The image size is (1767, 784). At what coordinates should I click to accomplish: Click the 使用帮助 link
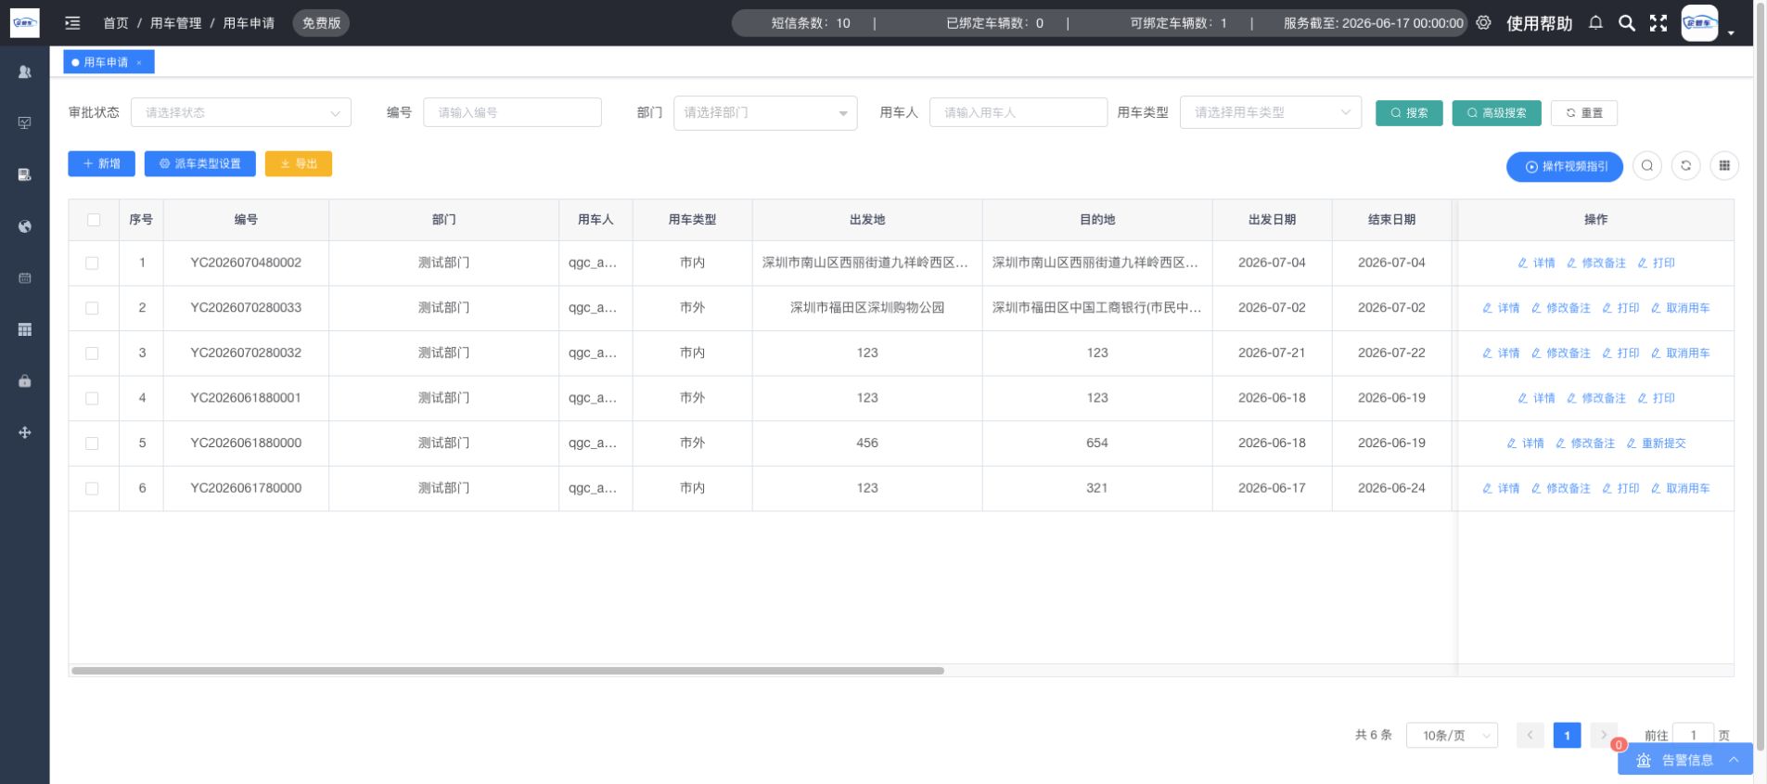coord(1539,23)
